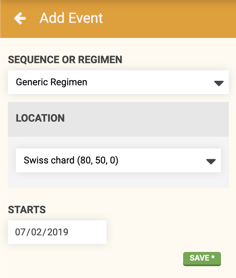This screenshot has height=278, width=236.
Task: Open the Swiss chard location dropdown
Action: pos(118,160)
